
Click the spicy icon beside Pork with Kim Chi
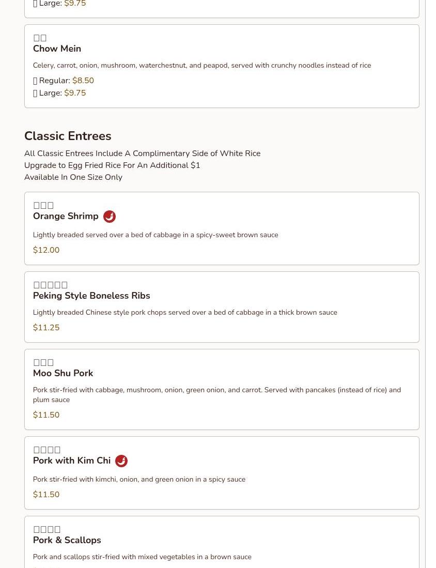121,461
